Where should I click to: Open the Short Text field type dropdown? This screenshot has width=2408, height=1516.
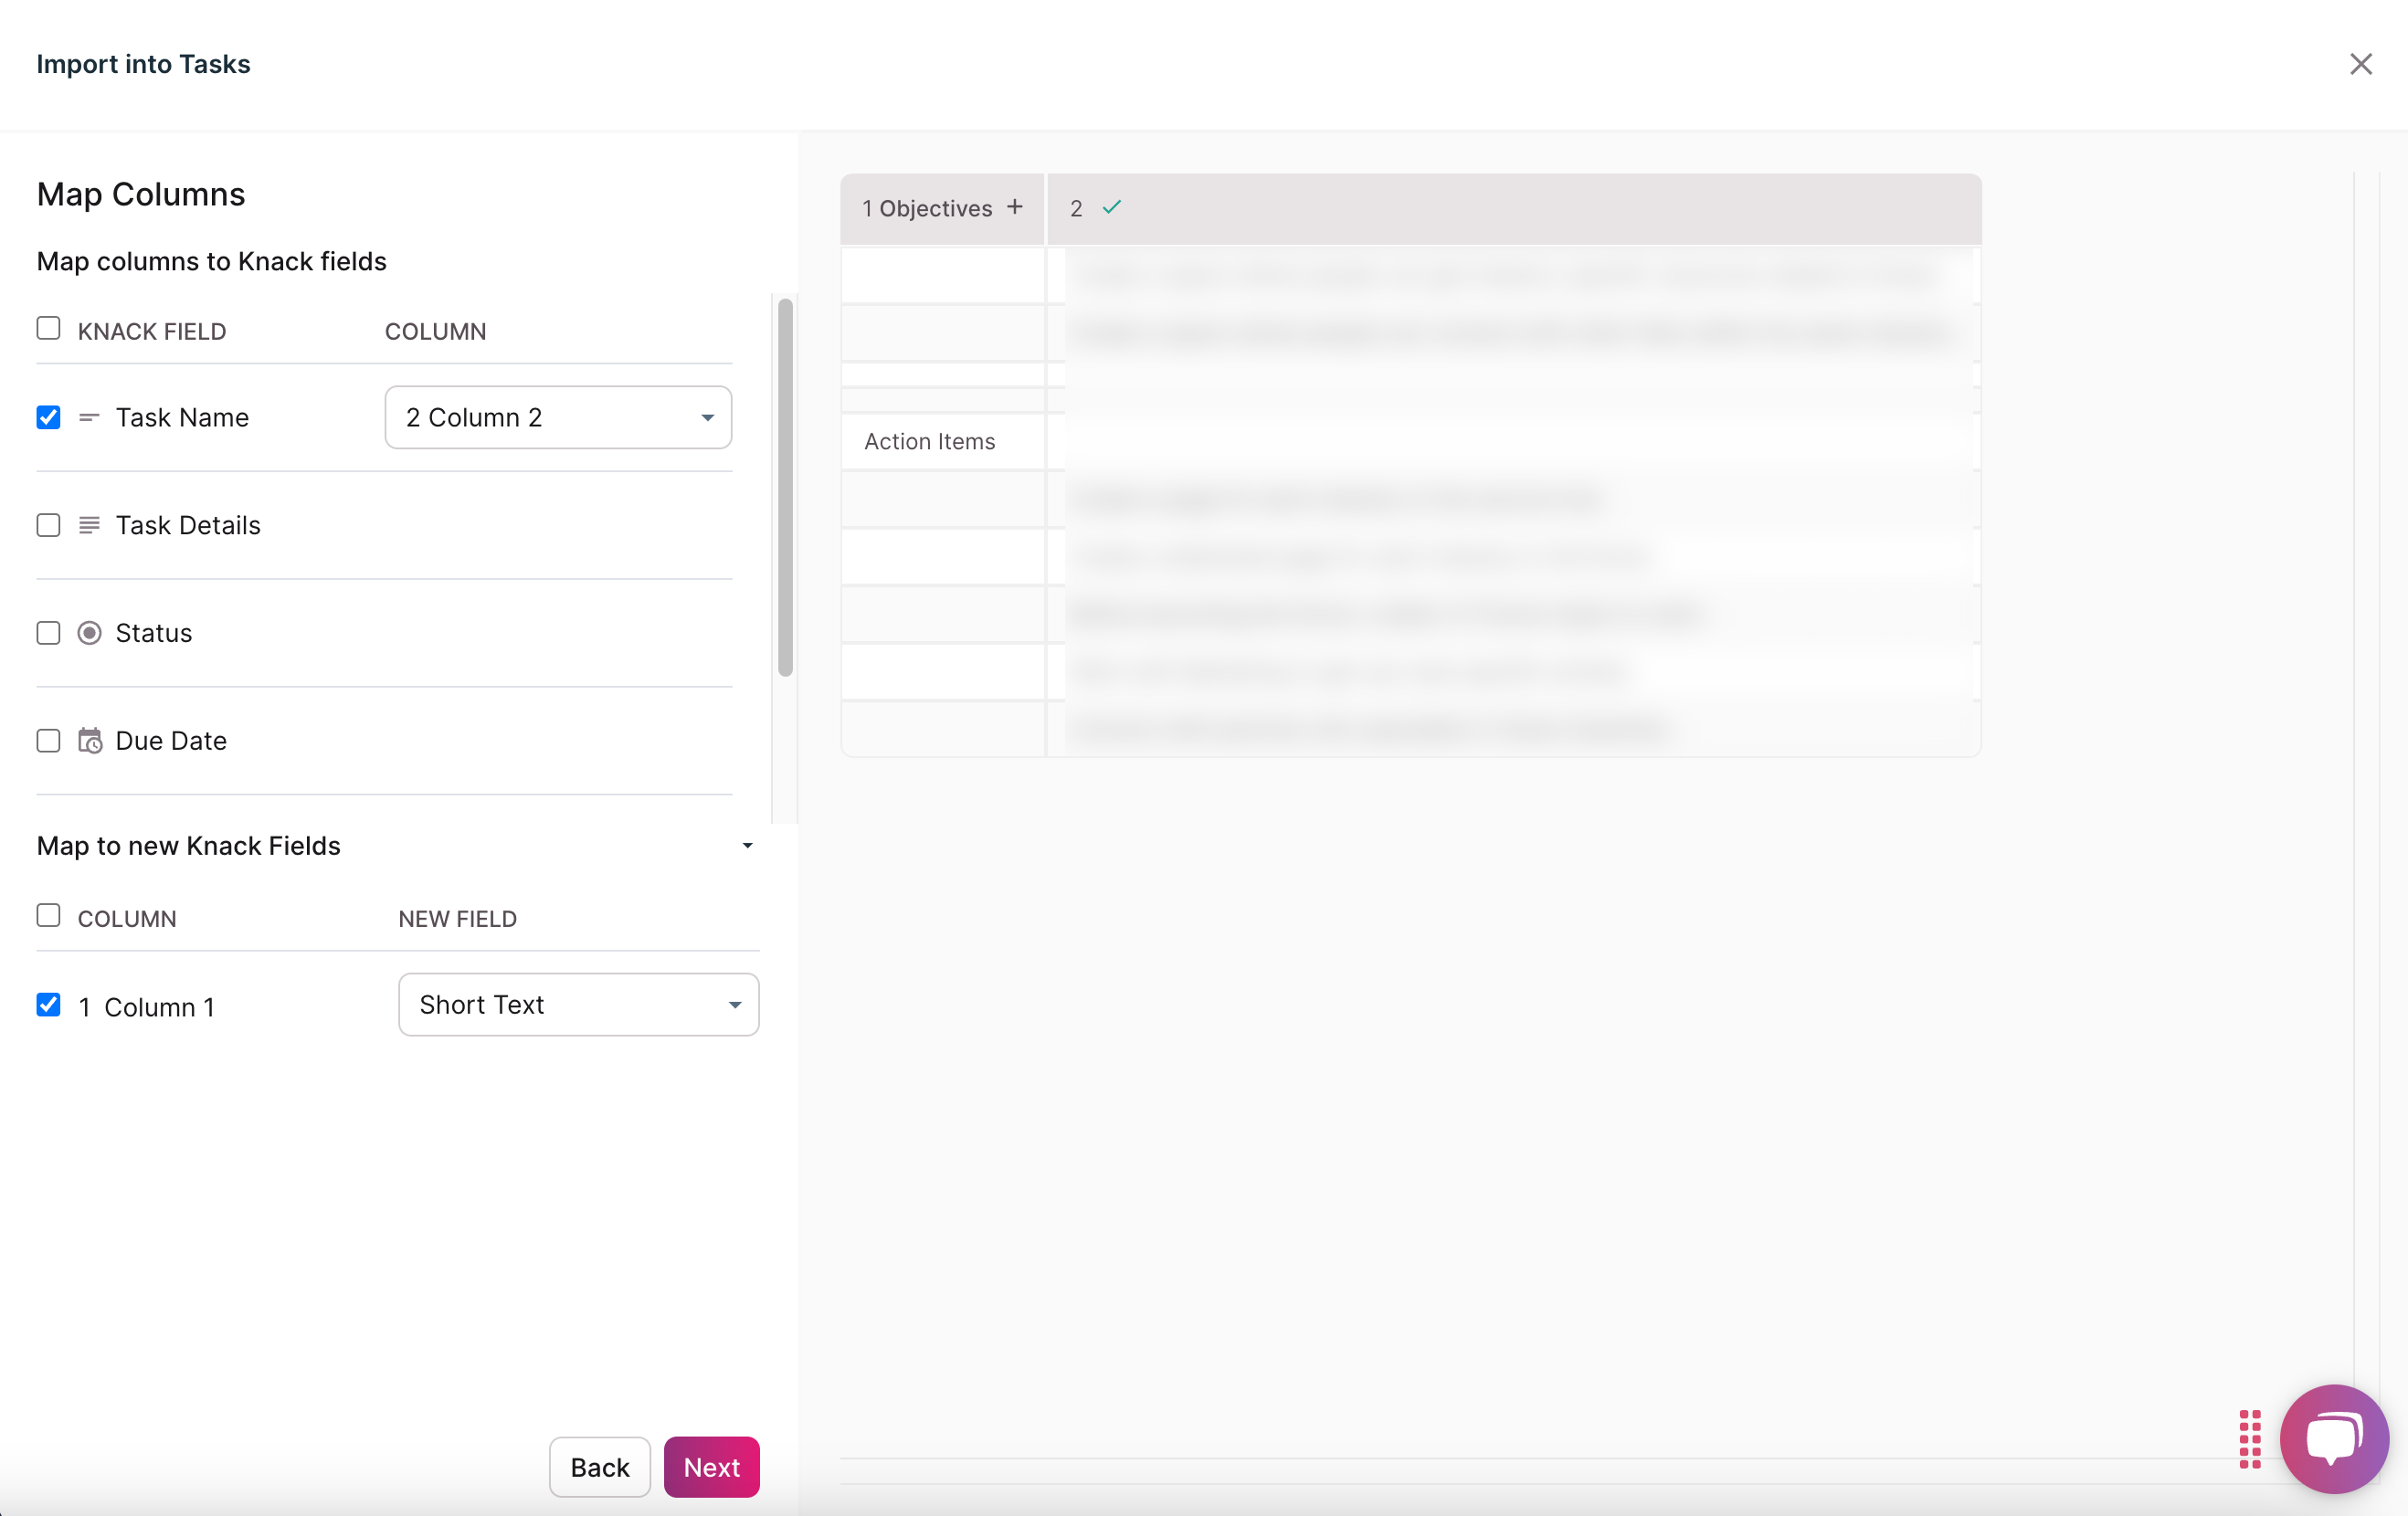578,1004
